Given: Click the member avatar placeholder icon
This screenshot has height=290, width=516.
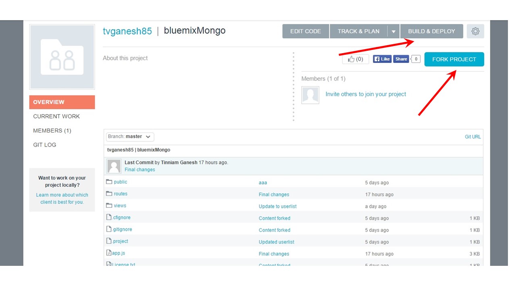Looking at the screenshot, I should [310, 95].
